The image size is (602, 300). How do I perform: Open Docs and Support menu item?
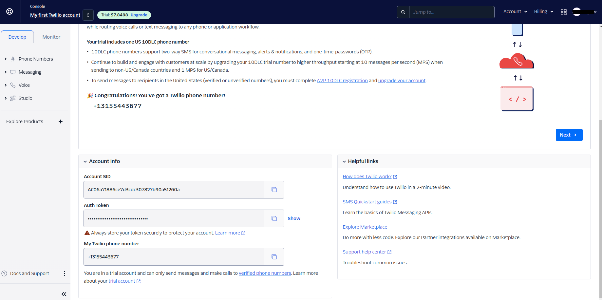coord(29,273)
